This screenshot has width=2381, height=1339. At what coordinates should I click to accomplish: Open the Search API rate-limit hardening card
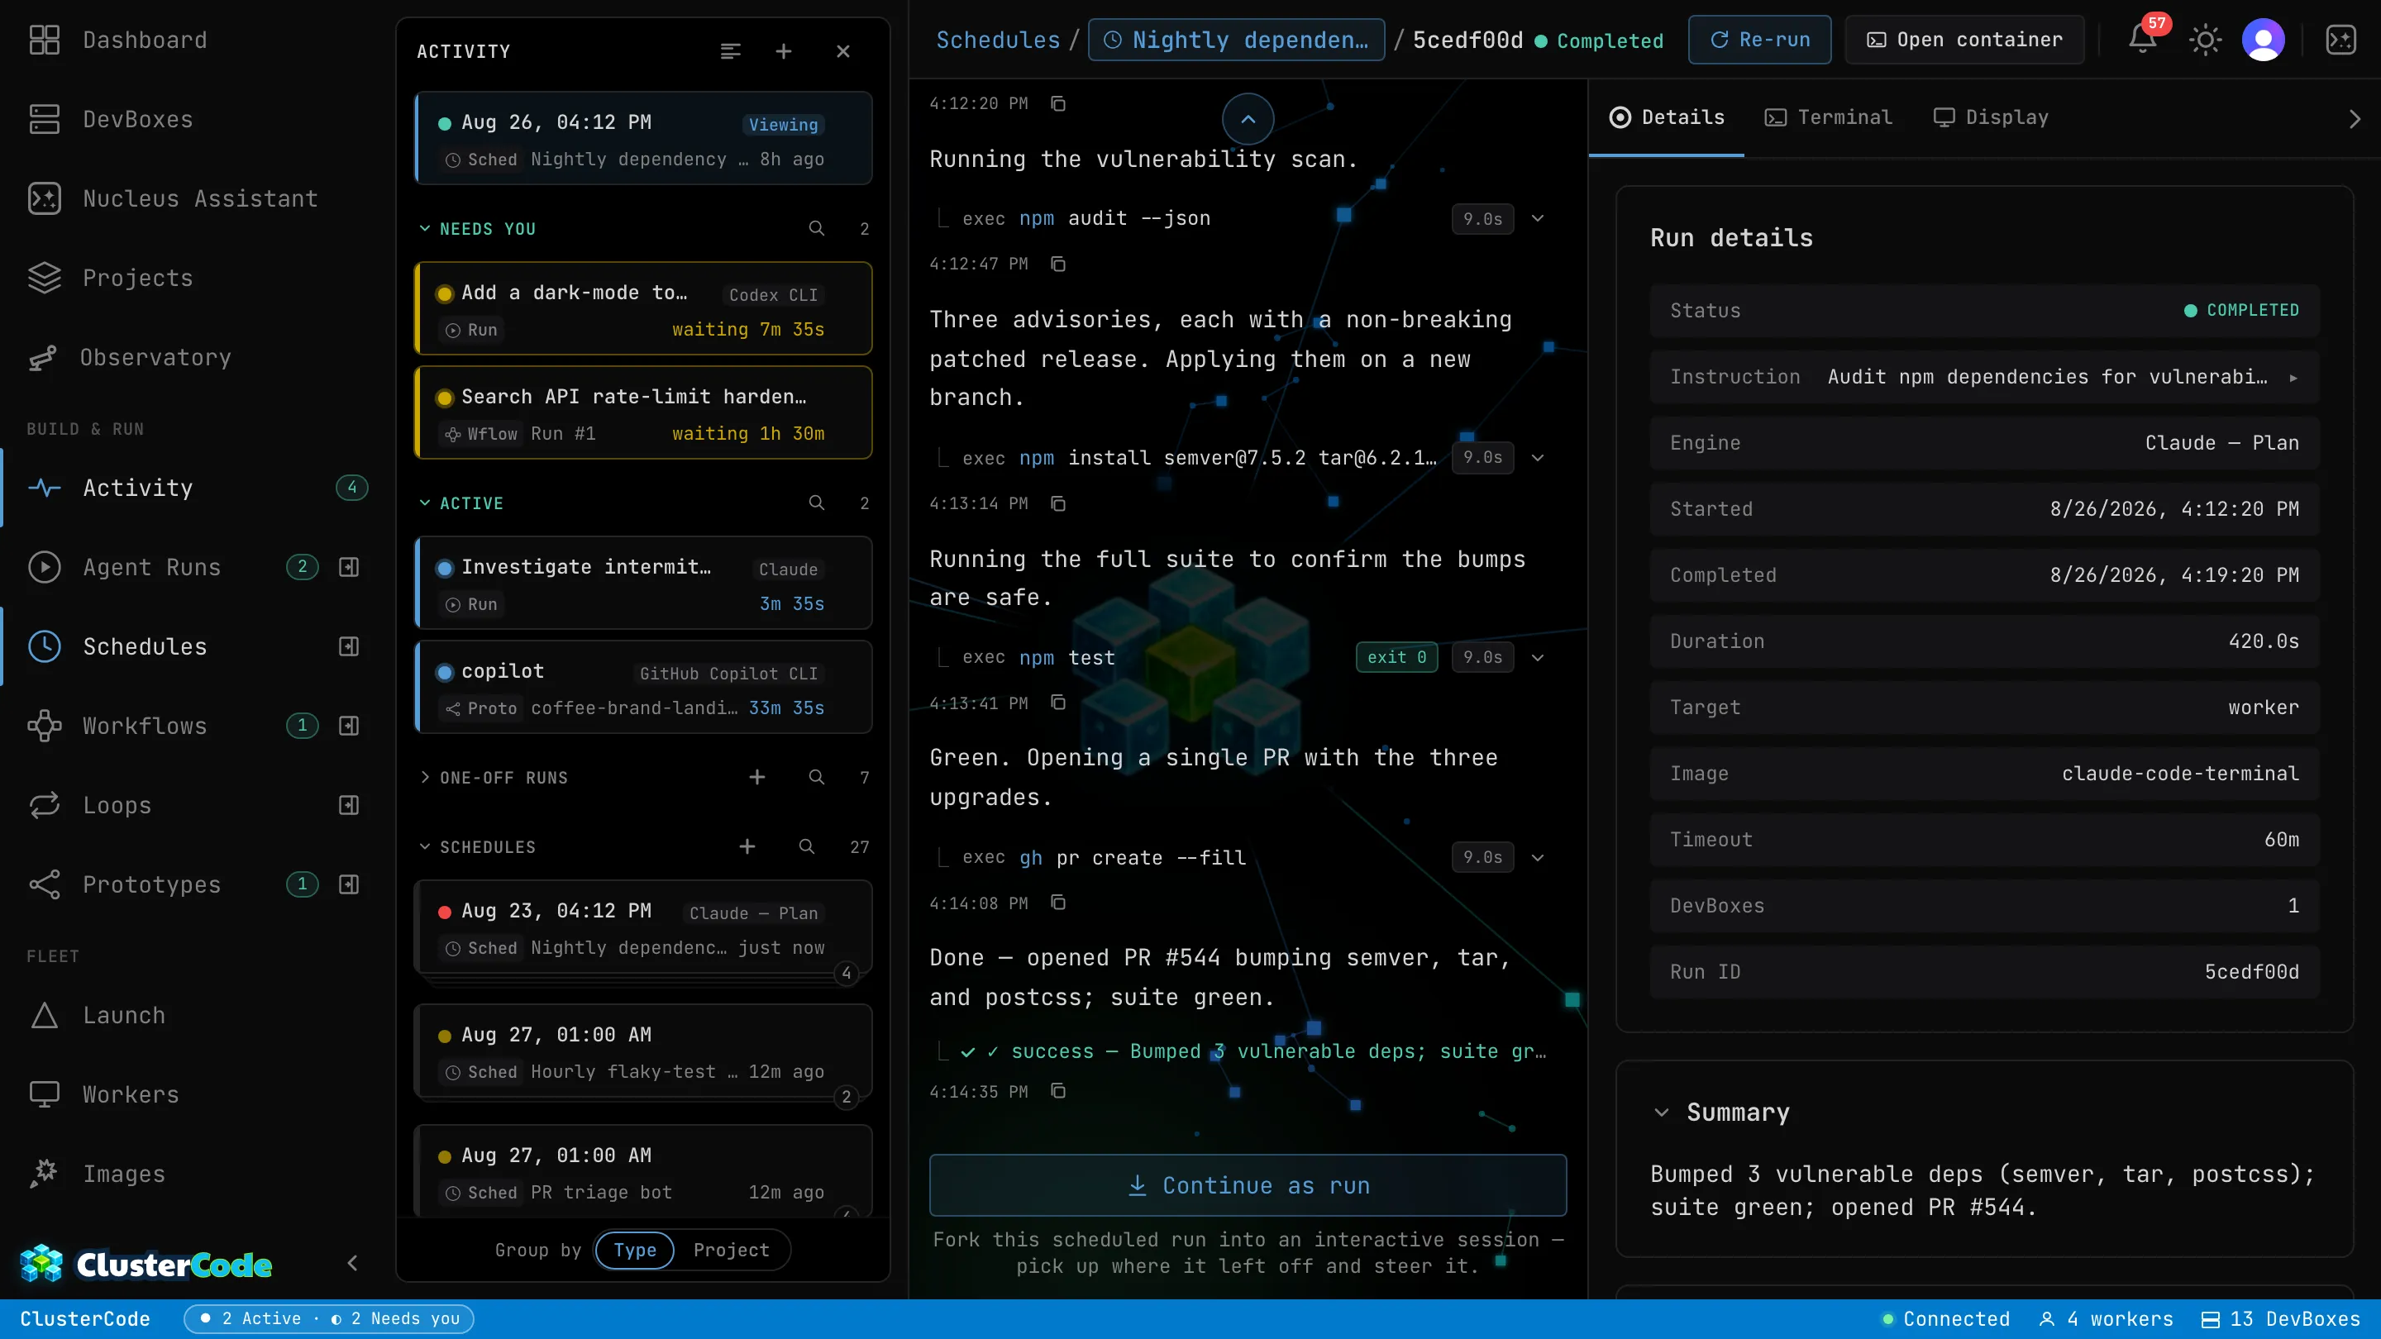coord(643,413)
